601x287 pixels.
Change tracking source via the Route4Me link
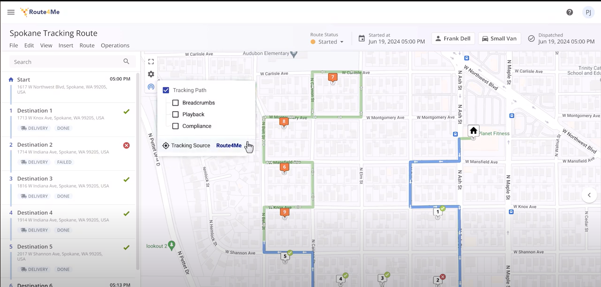(229, 145)
